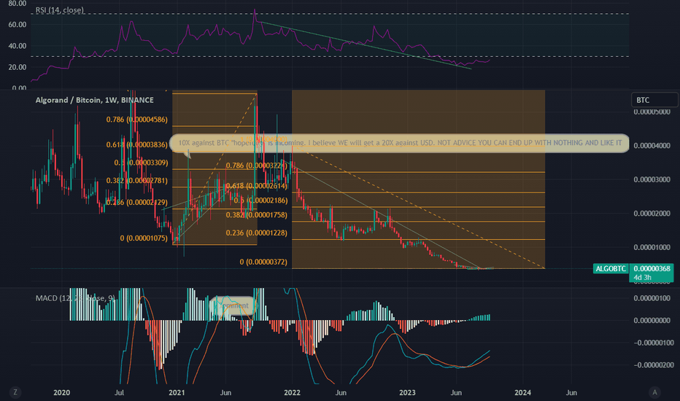This screenshot has height=401, width=680.
Task: Click Fib label 0 (0.00000372)
Action: click(x=263, y=262)
